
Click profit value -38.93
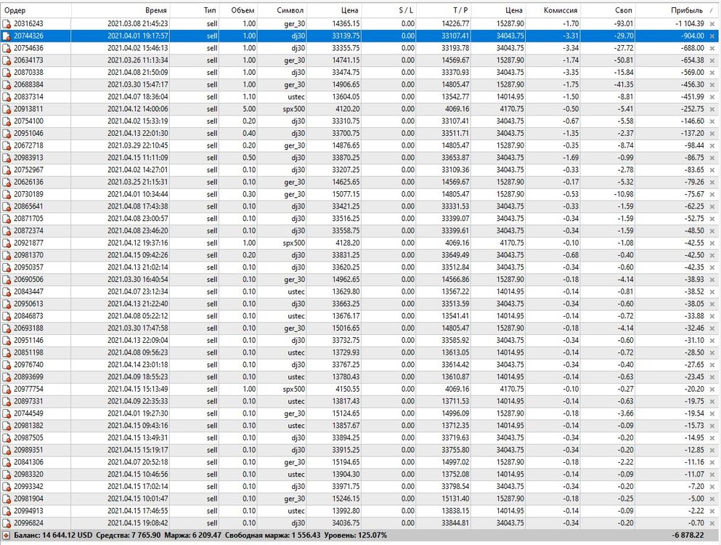tap(694, 280)
